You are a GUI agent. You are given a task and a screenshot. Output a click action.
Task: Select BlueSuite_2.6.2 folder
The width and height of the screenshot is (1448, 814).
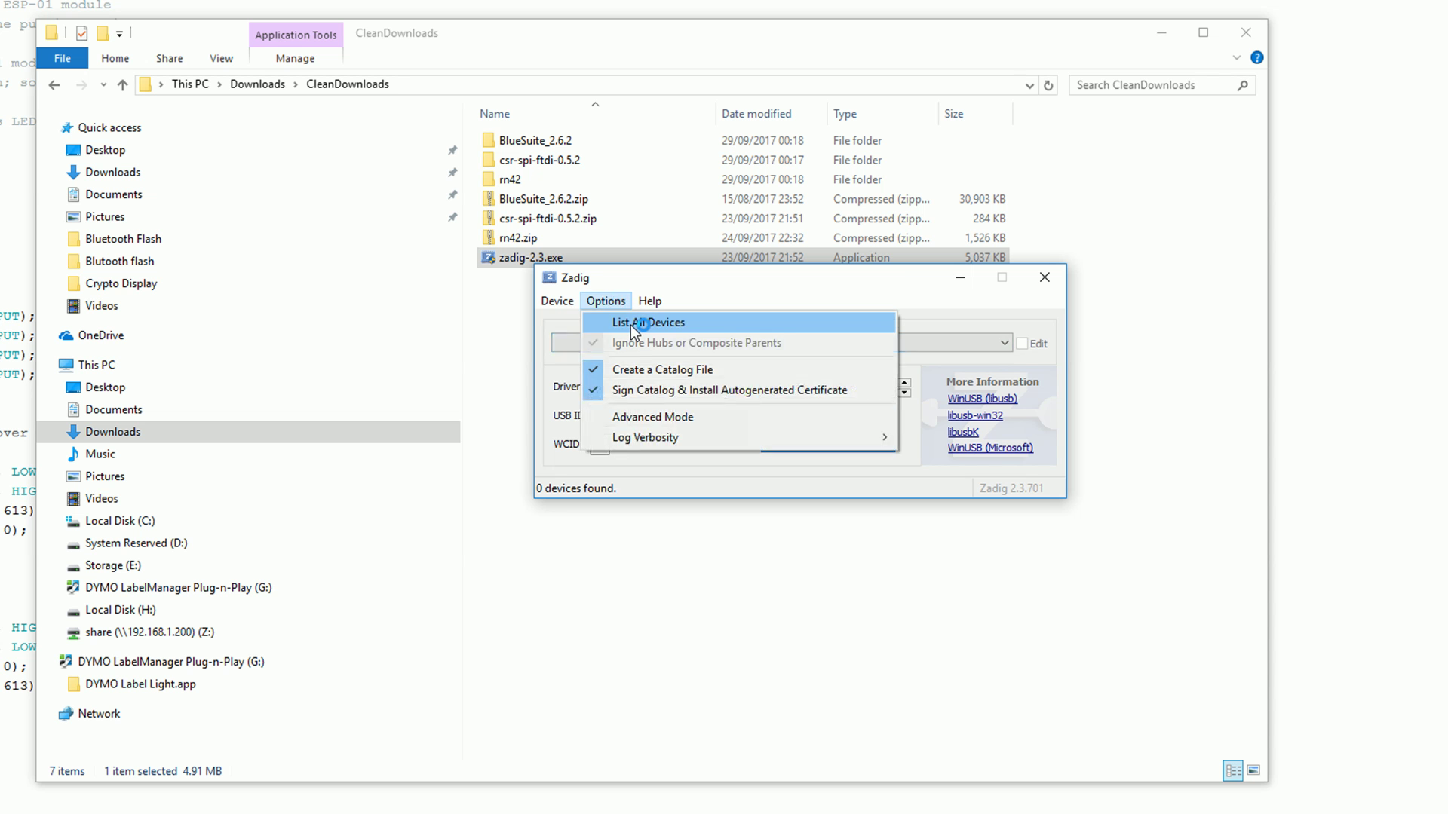pos(533,140)
